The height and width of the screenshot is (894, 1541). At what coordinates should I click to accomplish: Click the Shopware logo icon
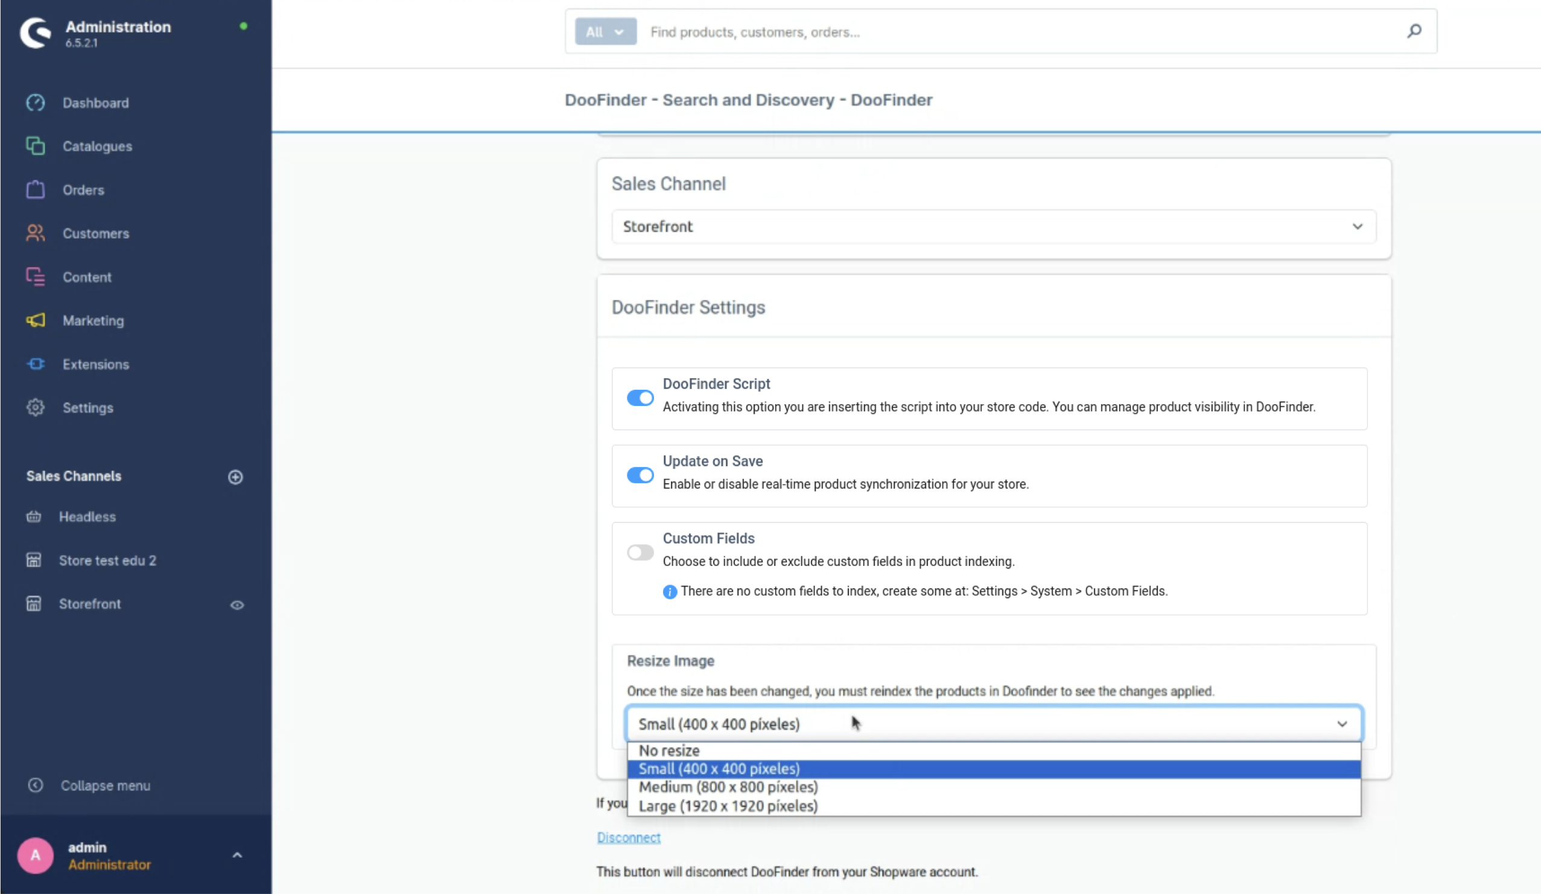click(x=36, y=33)
